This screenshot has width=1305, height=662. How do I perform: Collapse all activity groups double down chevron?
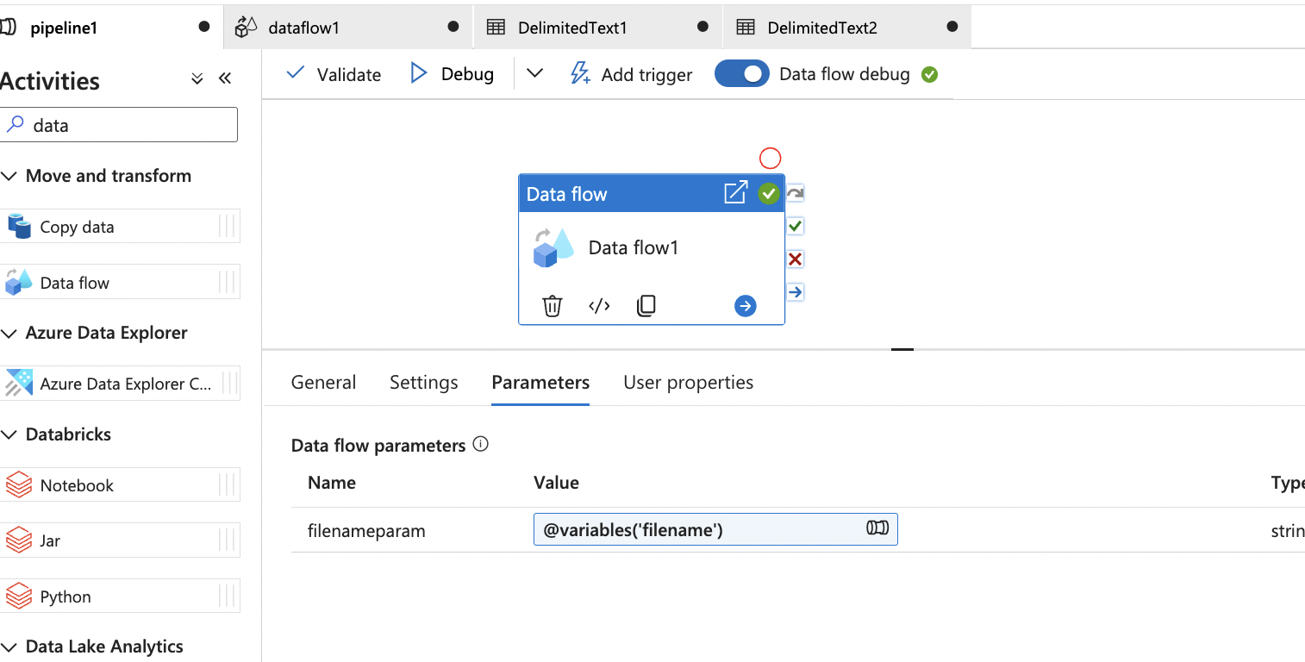pyautogui.click(x=197, y=79)
